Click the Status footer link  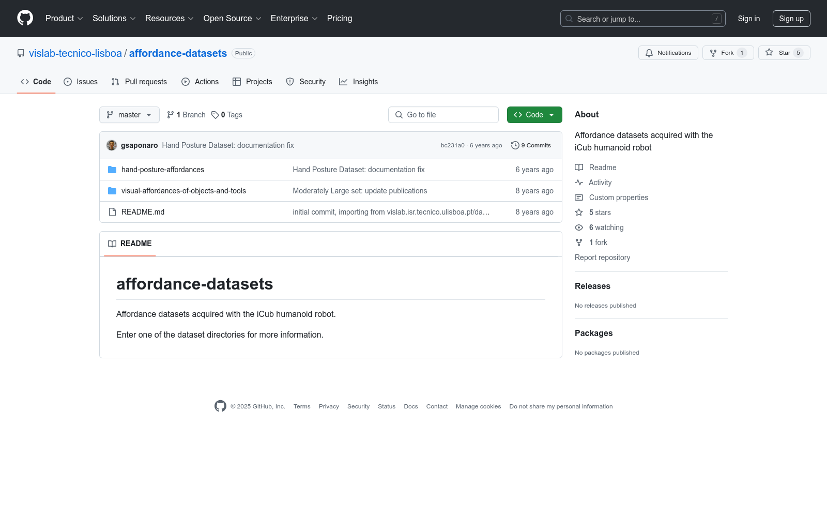point(387,406)
